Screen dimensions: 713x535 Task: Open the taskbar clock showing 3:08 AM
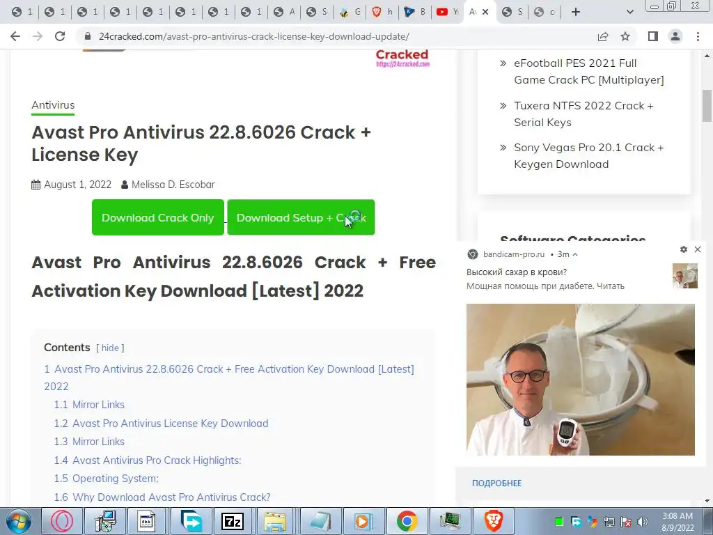[677, 522]
